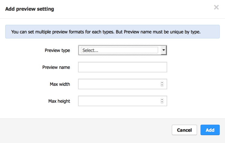The height and width of the screenshot is (143, 225).
Task: Decrease Max width with down arrow
Action: click(x=162, y=85)
